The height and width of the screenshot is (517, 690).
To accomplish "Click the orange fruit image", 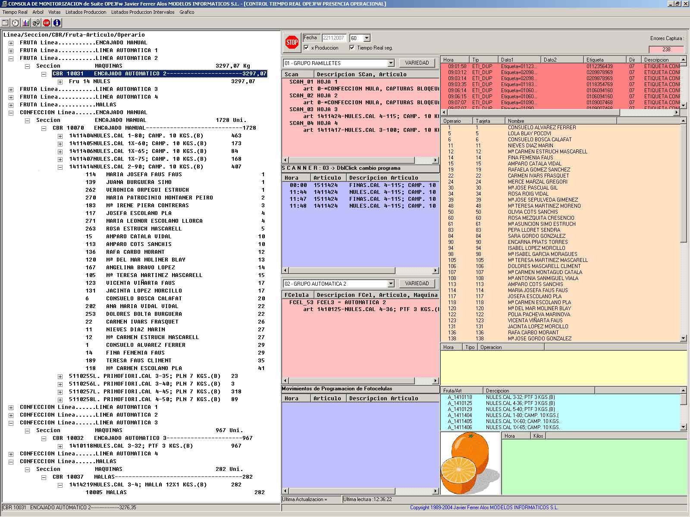I will tap(470, 463).
